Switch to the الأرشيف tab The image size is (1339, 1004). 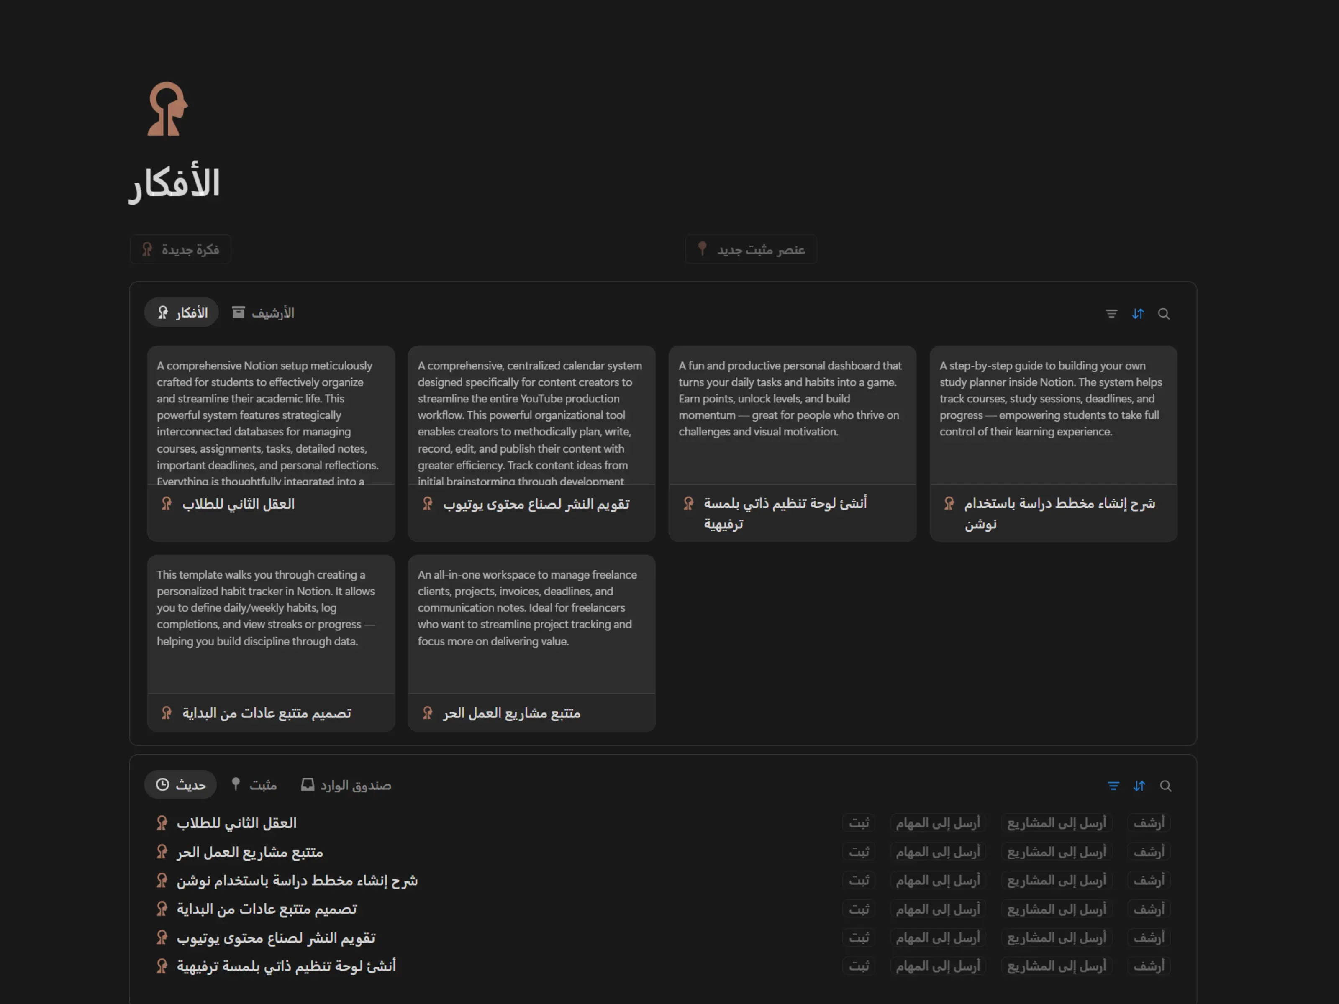pos(263,313)
